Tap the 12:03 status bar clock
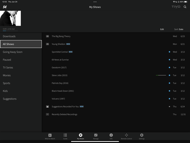Screen dimensions: 190x143 (5, 2)
